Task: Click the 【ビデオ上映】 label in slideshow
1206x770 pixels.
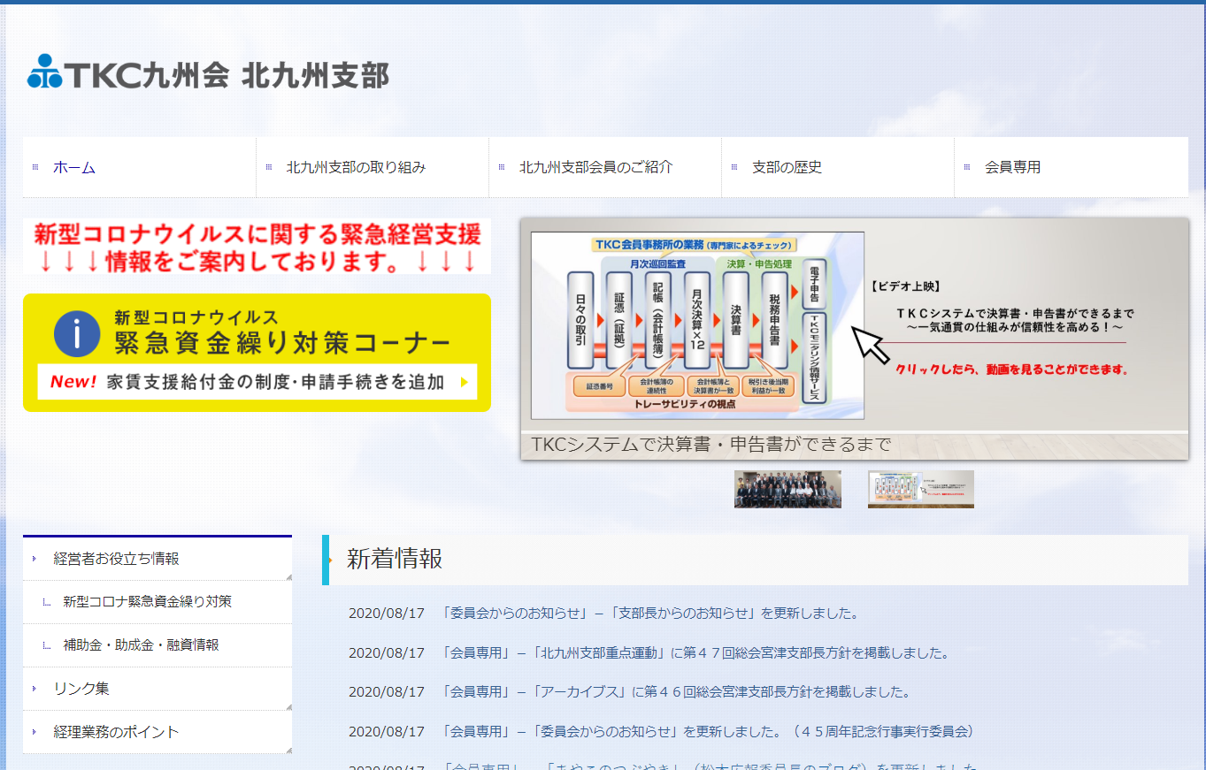Action: (905, 287)
